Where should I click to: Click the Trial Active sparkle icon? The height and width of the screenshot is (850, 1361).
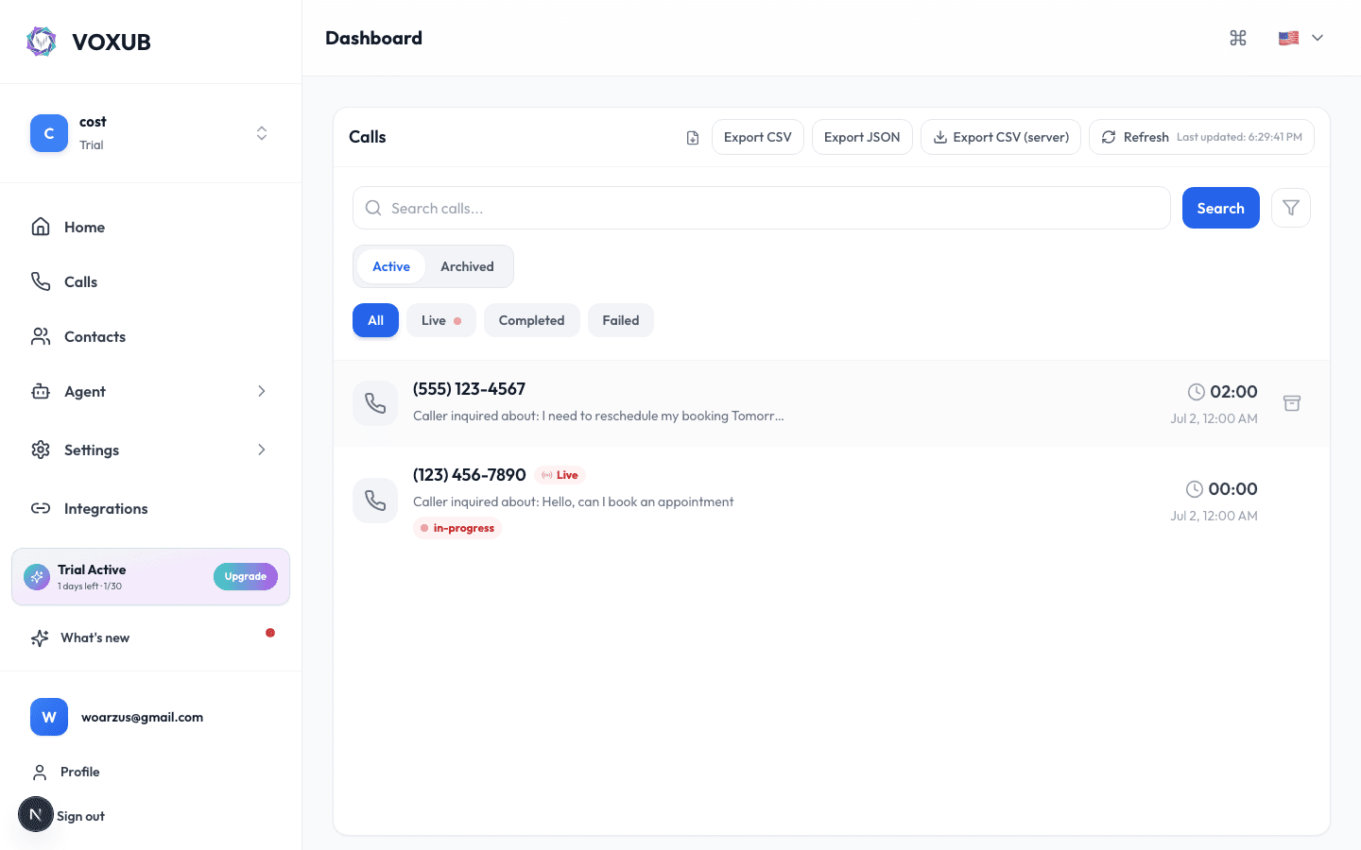[37, 576]
